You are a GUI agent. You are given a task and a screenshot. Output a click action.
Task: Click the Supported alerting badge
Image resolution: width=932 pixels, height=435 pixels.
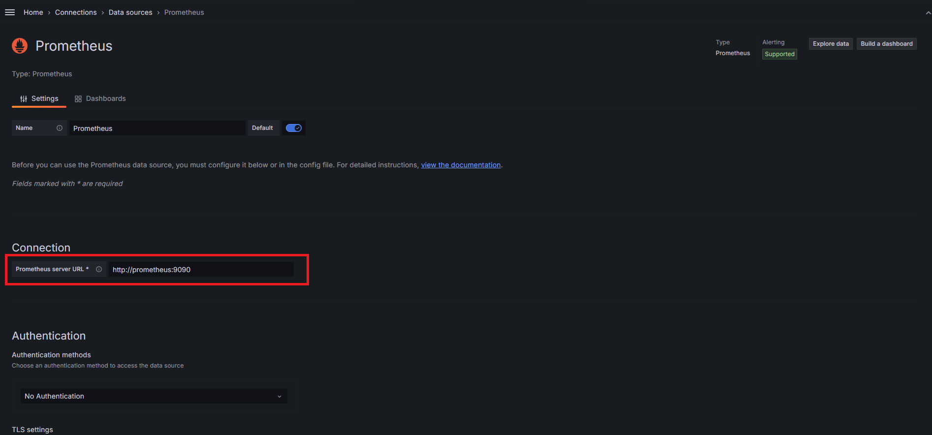(x=779, y=54)
